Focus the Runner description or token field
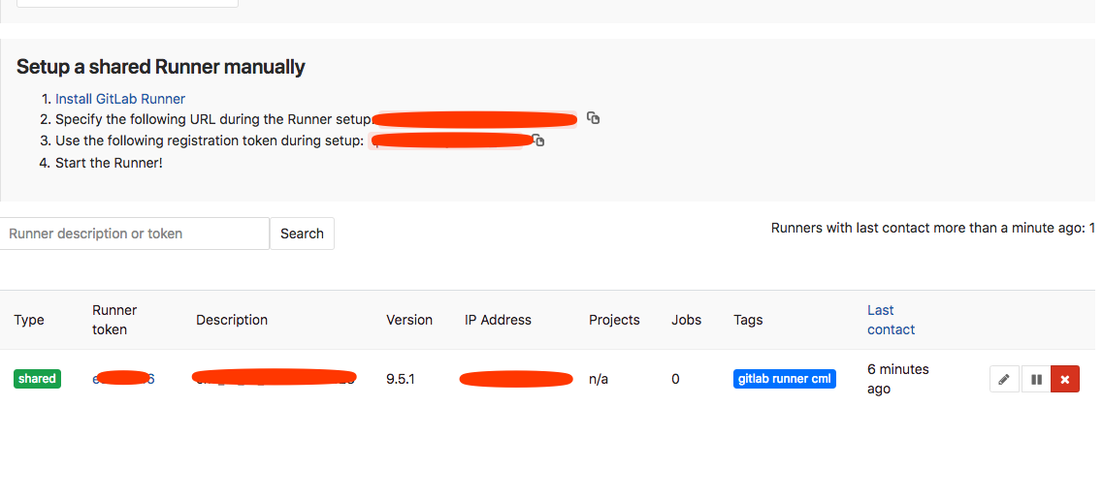Screen dimensions: 1103x500 pyautogui.click(x=134, y=234)
